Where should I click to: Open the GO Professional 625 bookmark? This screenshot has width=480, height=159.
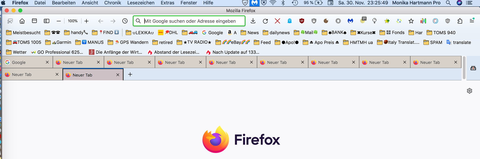coord(57,52)
